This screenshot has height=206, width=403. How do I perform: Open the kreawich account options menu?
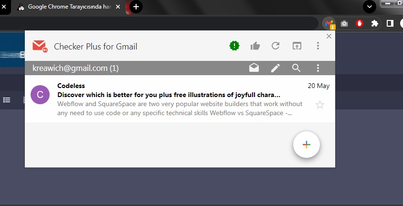pos(318,68)
